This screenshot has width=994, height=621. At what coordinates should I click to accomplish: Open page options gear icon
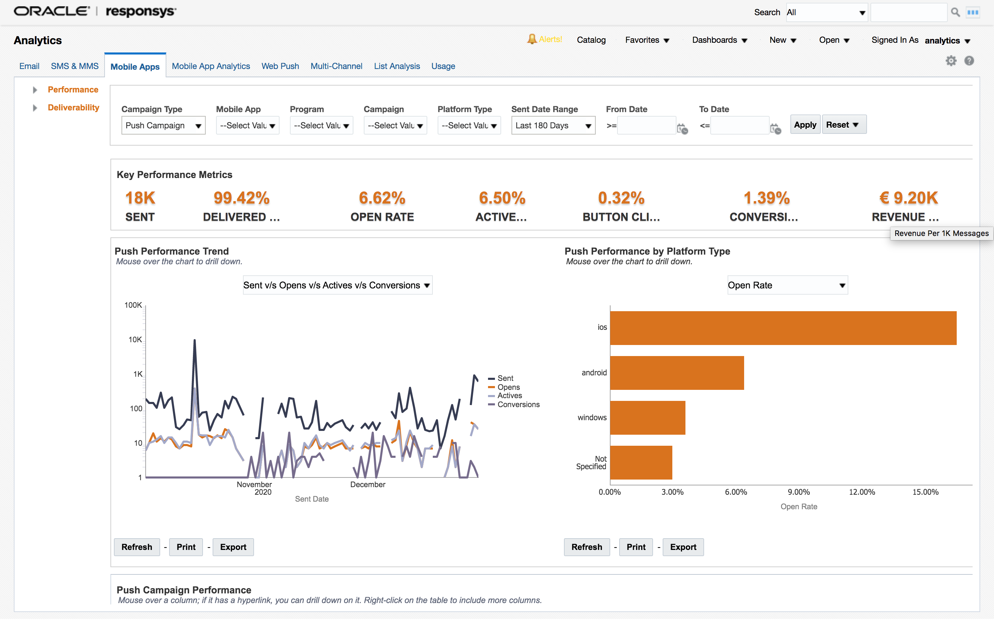(x=951, y=61)
